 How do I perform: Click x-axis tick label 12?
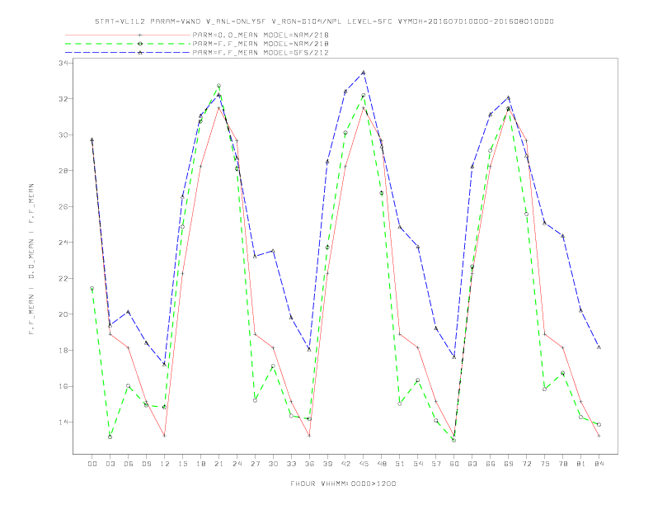tap(165, 464)
